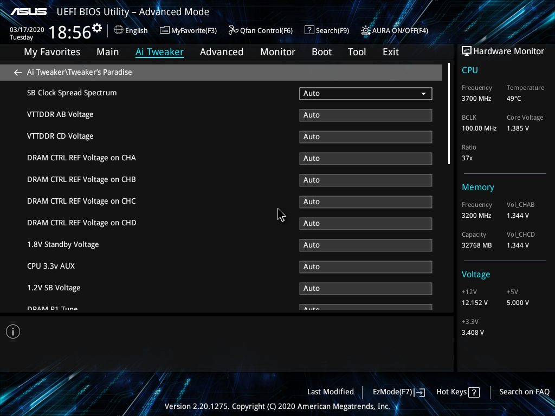
Task: Click the Search question mark icon
Action: (x=309, y=30)
